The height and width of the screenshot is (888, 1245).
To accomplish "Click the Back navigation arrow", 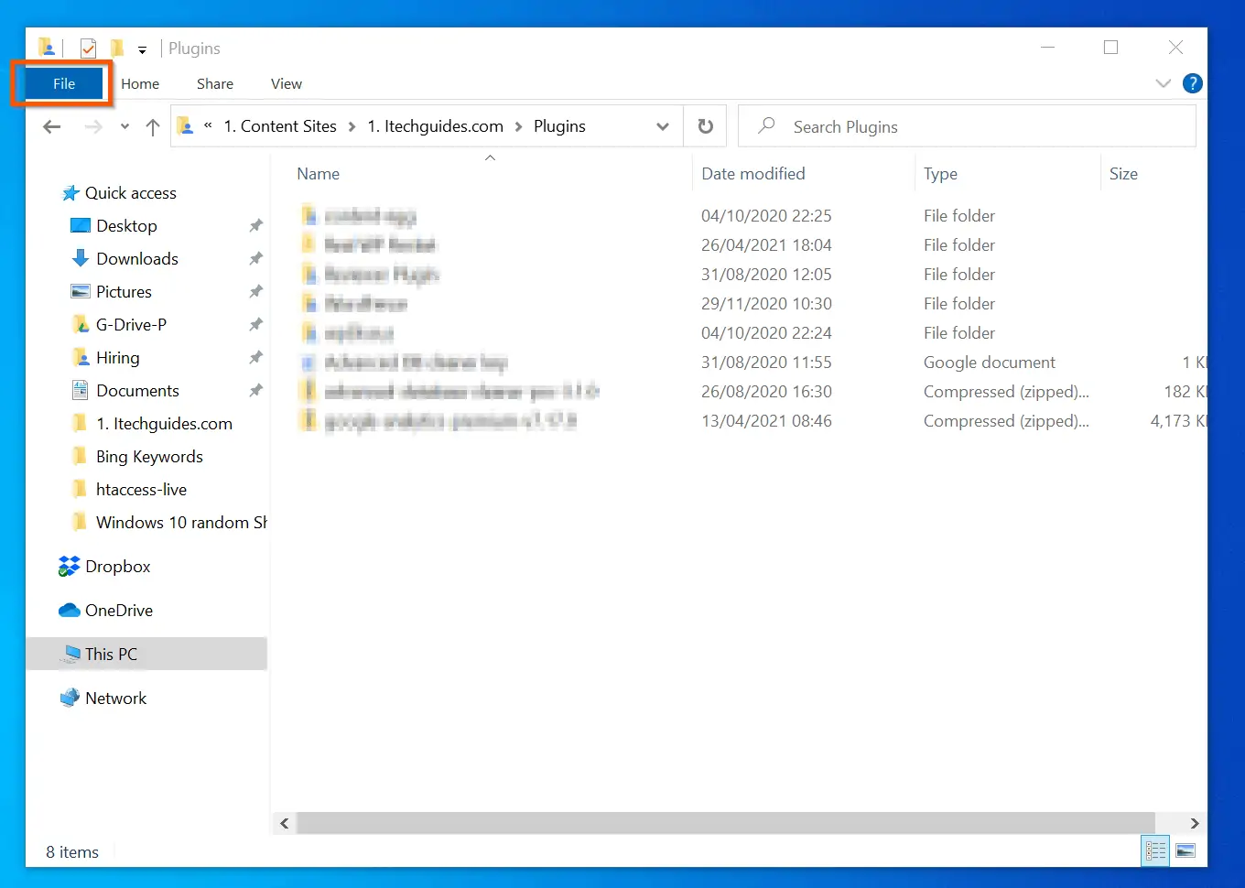I will point(52,126).
